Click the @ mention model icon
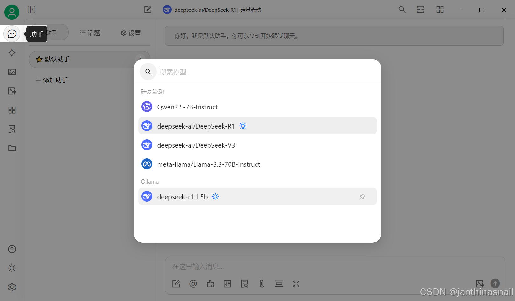 (x=193, y=283)
